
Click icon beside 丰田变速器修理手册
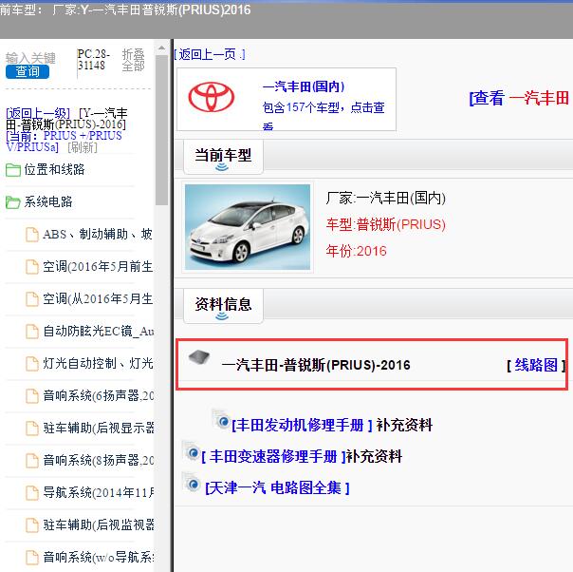(192, 451)
